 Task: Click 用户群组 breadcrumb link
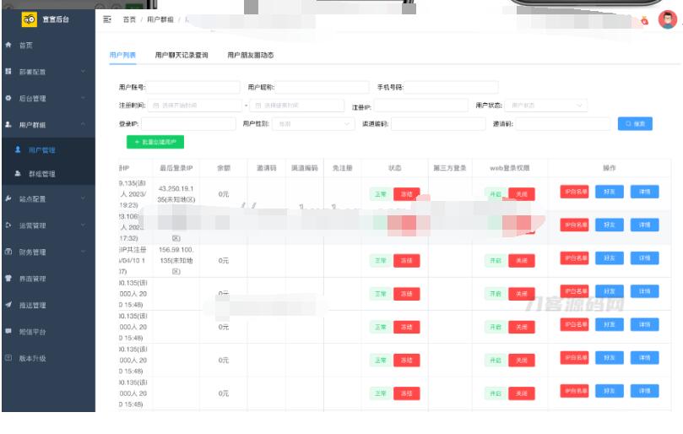160,19
